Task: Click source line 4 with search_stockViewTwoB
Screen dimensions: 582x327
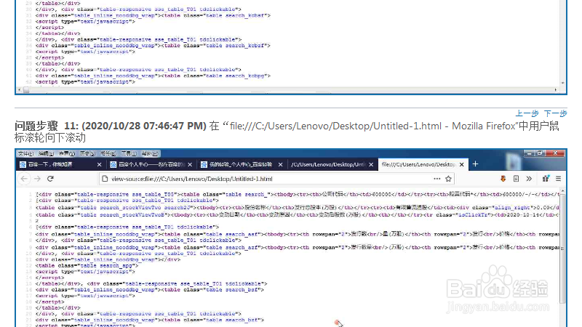Action: pyautogui.click(x=297, y=214)
